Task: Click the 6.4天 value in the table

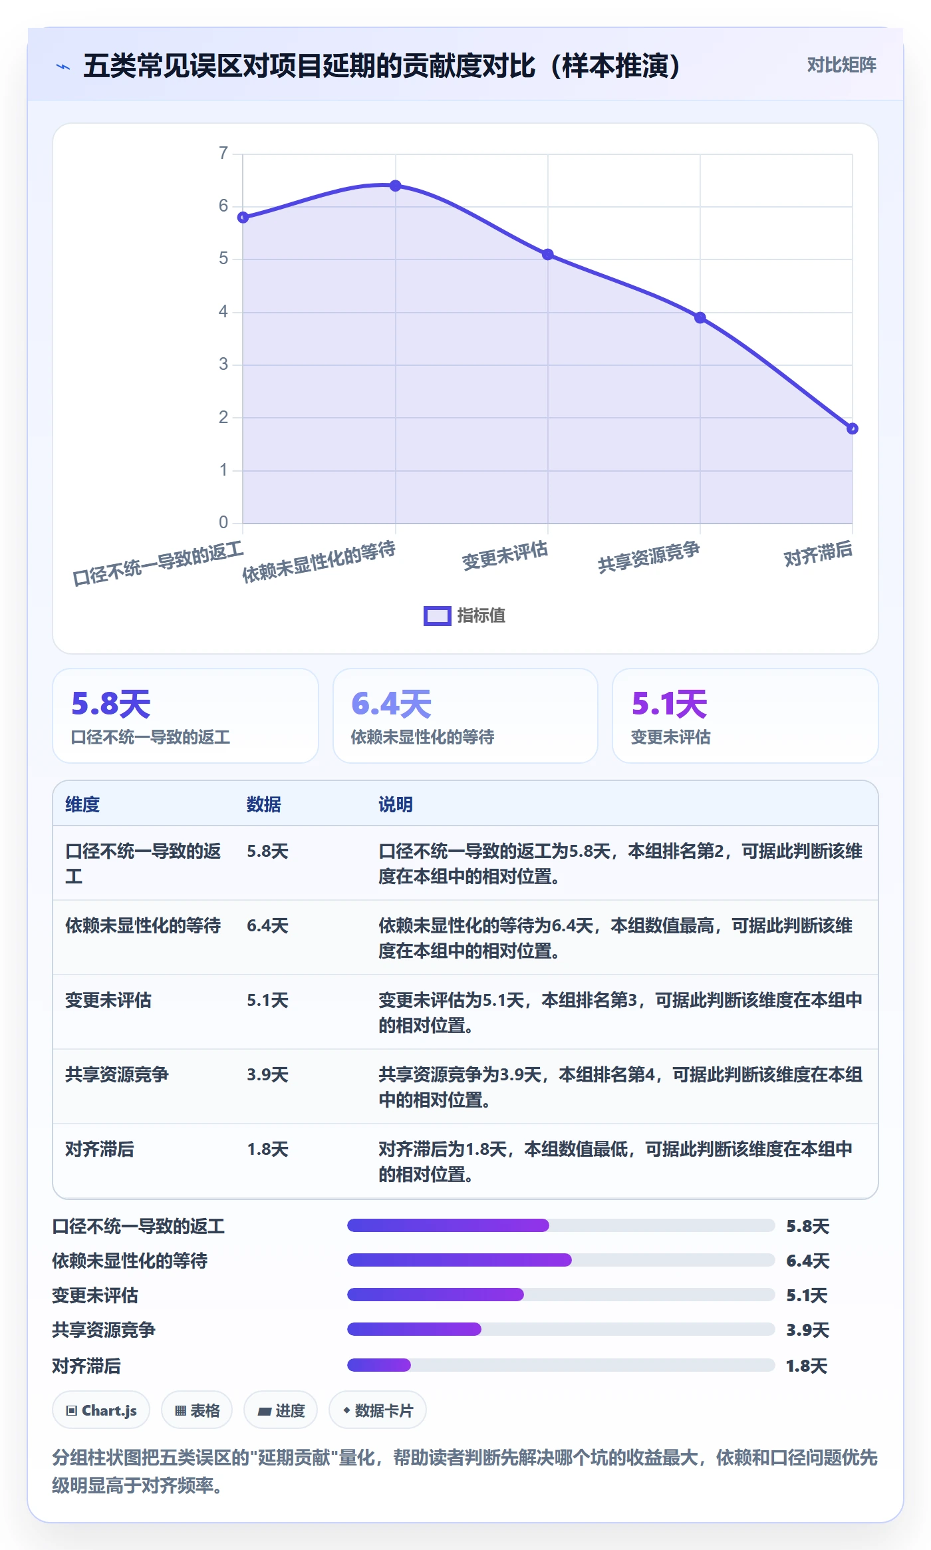Action: tap(267, 926)
